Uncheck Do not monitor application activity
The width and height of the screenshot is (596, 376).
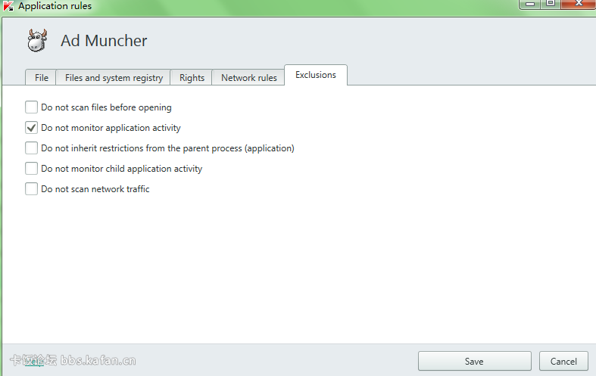[31, 128]
